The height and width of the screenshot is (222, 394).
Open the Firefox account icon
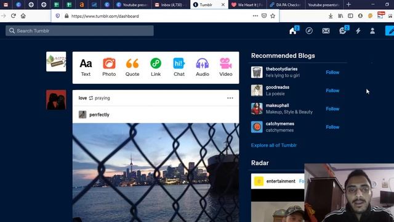[x=360, y=16]
